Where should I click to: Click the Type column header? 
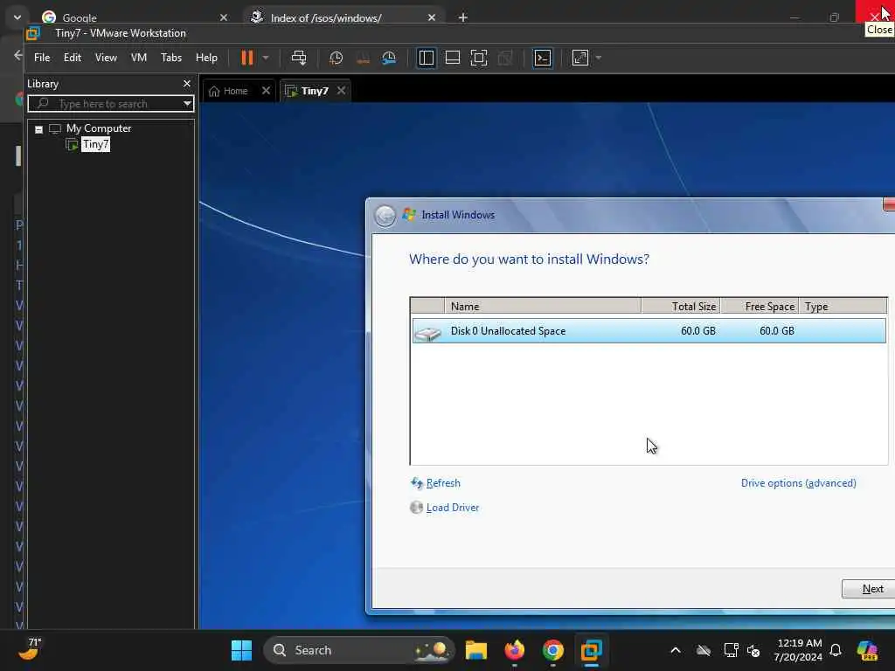click(843, 307)
